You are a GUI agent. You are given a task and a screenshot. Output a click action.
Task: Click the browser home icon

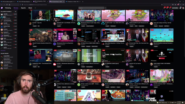[x=10, y=5]
